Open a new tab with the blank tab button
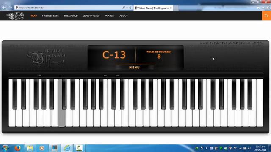Screen dimensions: 271x152 (x=176, y=8)
